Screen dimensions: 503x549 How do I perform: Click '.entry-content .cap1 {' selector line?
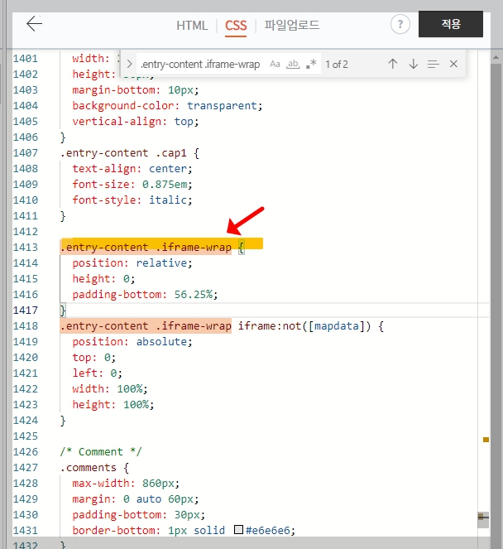(x=130, y=153)
